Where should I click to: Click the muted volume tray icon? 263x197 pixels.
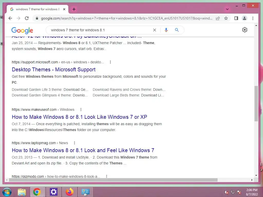pyautogui.click(x=227, y=192)
